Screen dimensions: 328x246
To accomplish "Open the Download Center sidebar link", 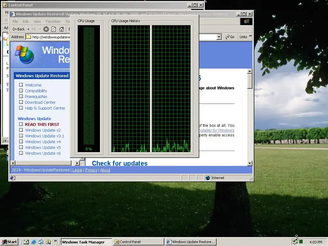I will click(40, 102).
